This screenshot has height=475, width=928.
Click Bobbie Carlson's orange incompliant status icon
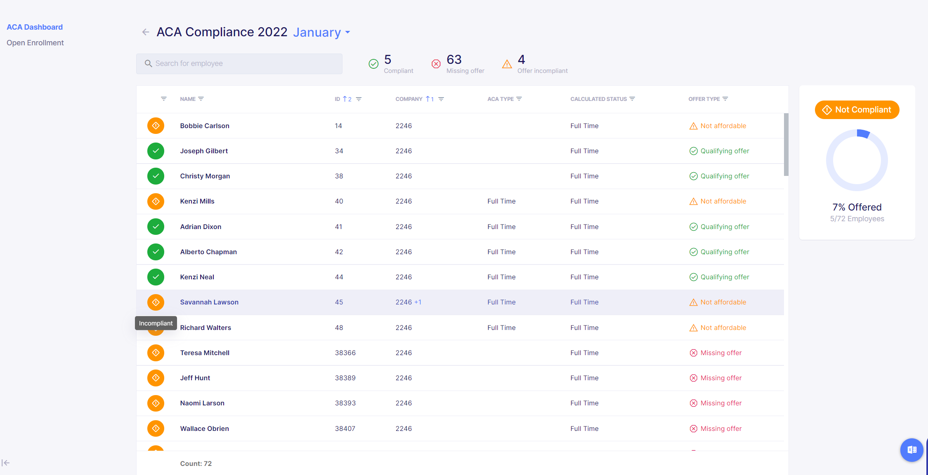[156, 126]
